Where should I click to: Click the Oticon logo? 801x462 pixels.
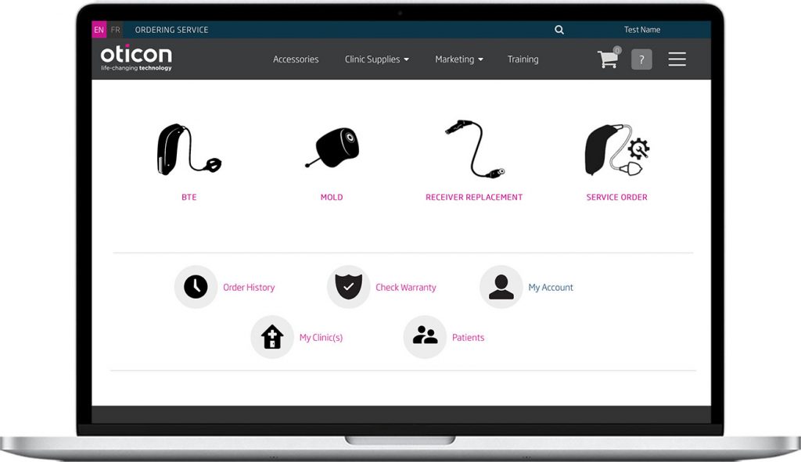point(136,58)
